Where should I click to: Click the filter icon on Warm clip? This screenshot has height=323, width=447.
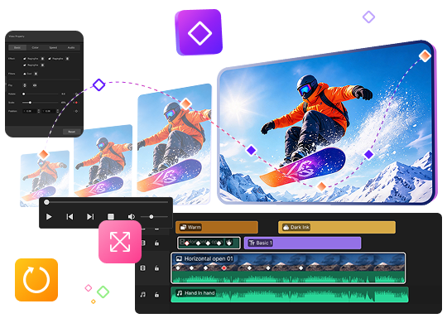(x=183, y=228)
